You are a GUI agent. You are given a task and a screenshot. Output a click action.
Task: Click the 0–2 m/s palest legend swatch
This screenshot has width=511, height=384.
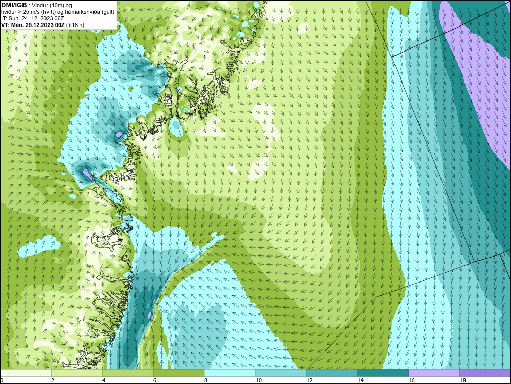click(x=26, y=373)
